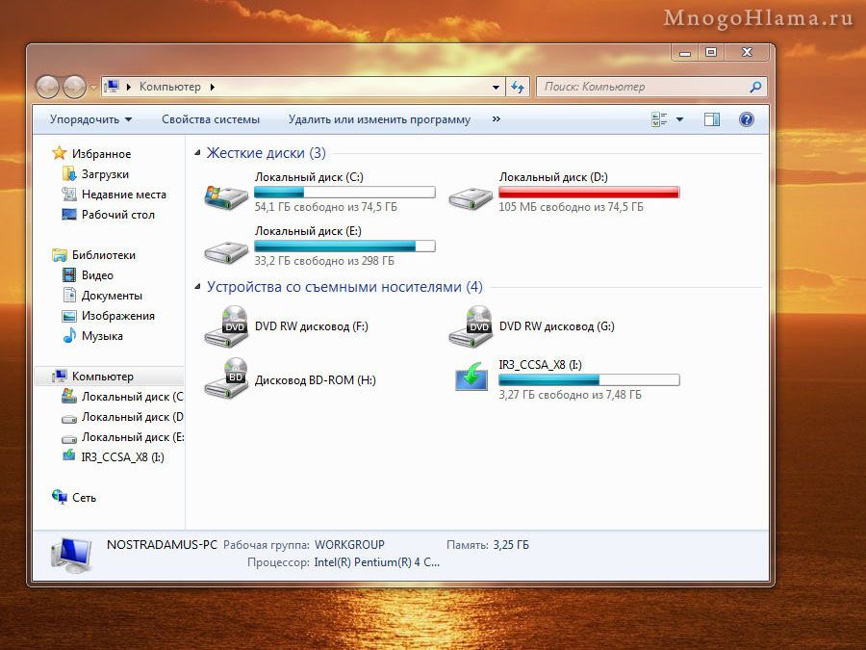This screenshot has height=650, width=866.
Task: Open BD-ROM drive (H:) icon
Action: click(x=226, y=379)
